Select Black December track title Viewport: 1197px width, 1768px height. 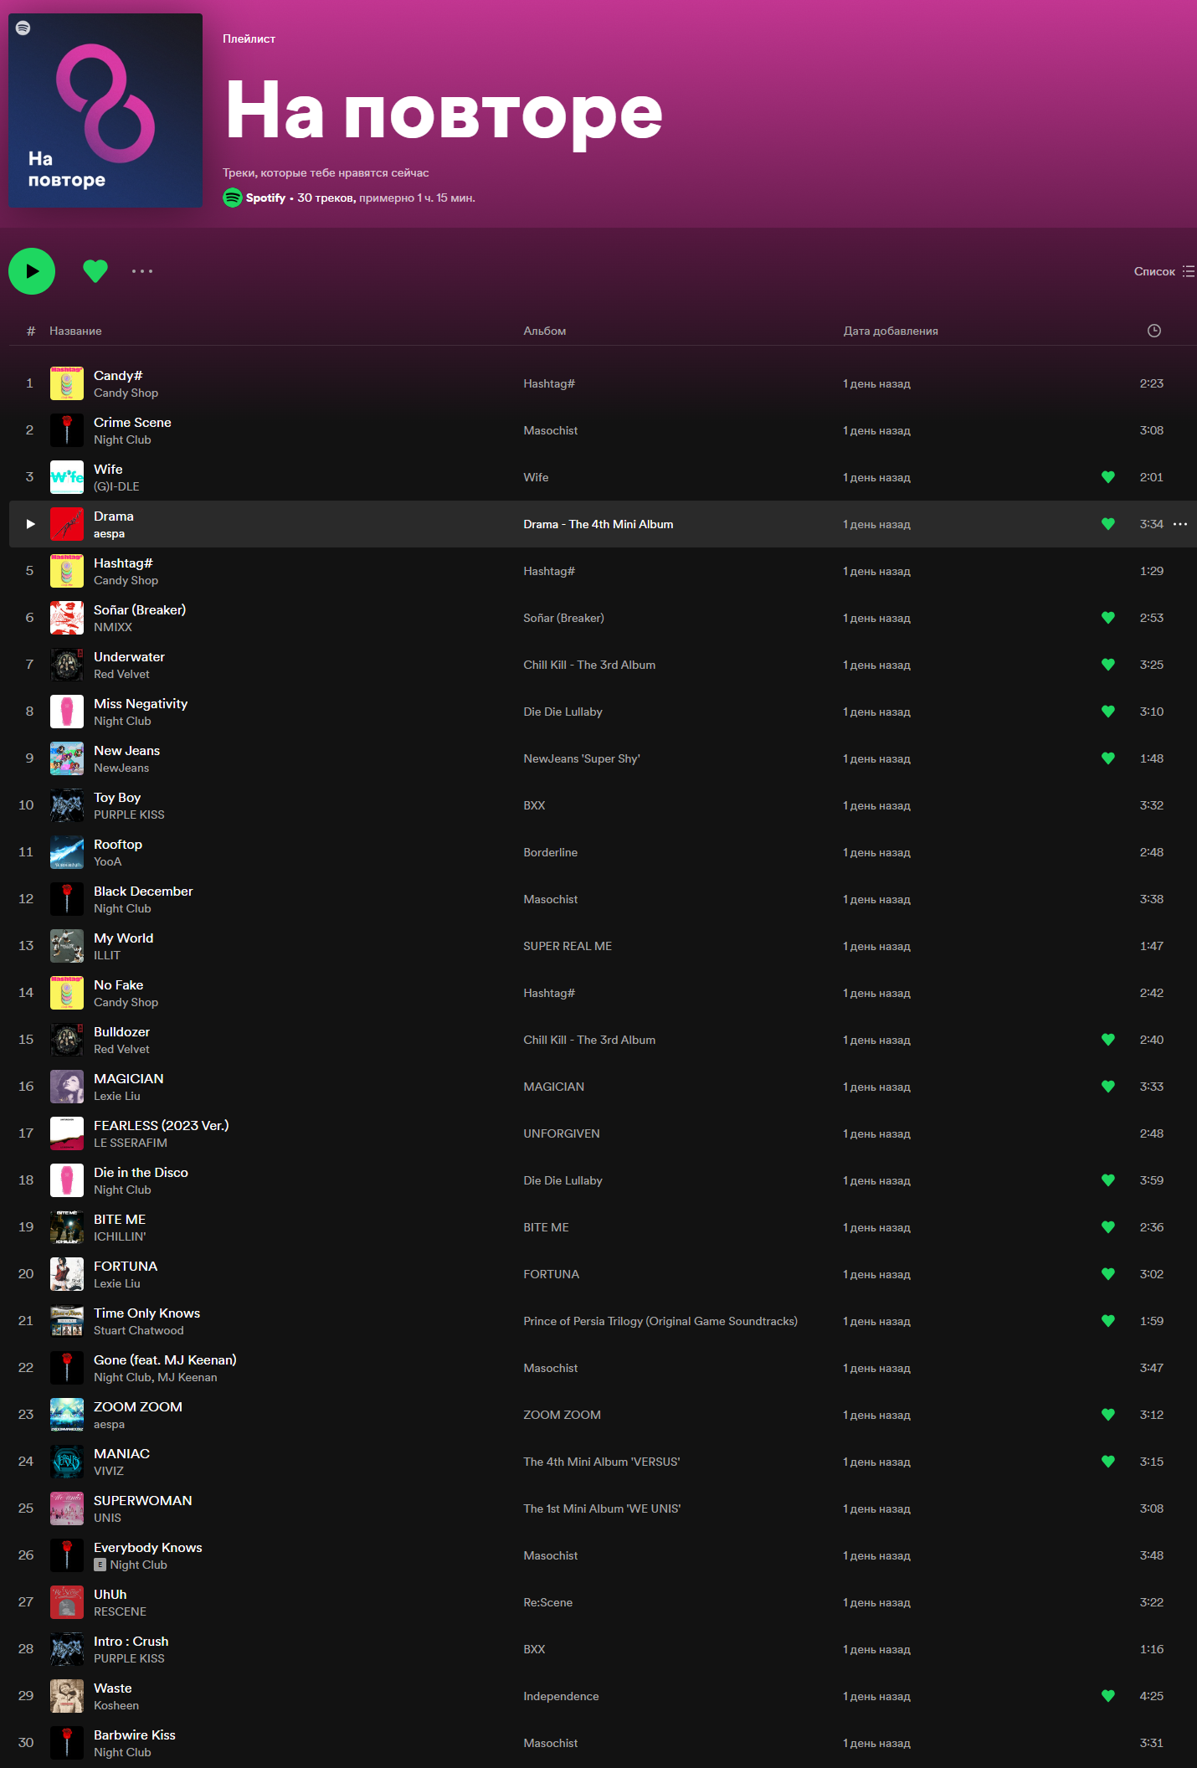click(x=143, y=892)
